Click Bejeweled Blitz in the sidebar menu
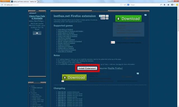Viewport: 179px width, 107px height. click(x=37, y=96)
